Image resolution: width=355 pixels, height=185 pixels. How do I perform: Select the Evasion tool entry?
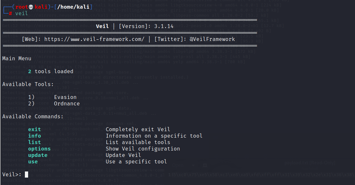(65, 97)
